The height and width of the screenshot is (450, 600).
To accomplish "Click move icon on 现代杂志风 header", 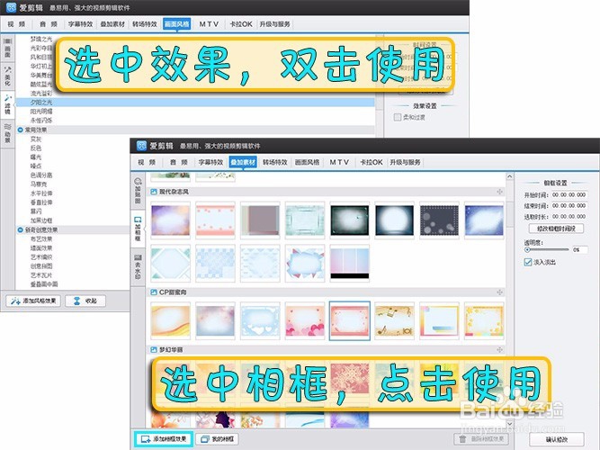I will (499, 192).
